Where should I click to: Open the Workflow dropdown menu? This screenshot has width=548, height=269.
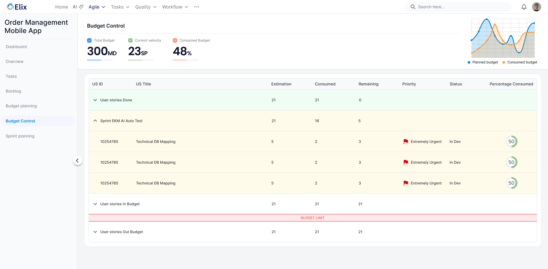[175, 7]
